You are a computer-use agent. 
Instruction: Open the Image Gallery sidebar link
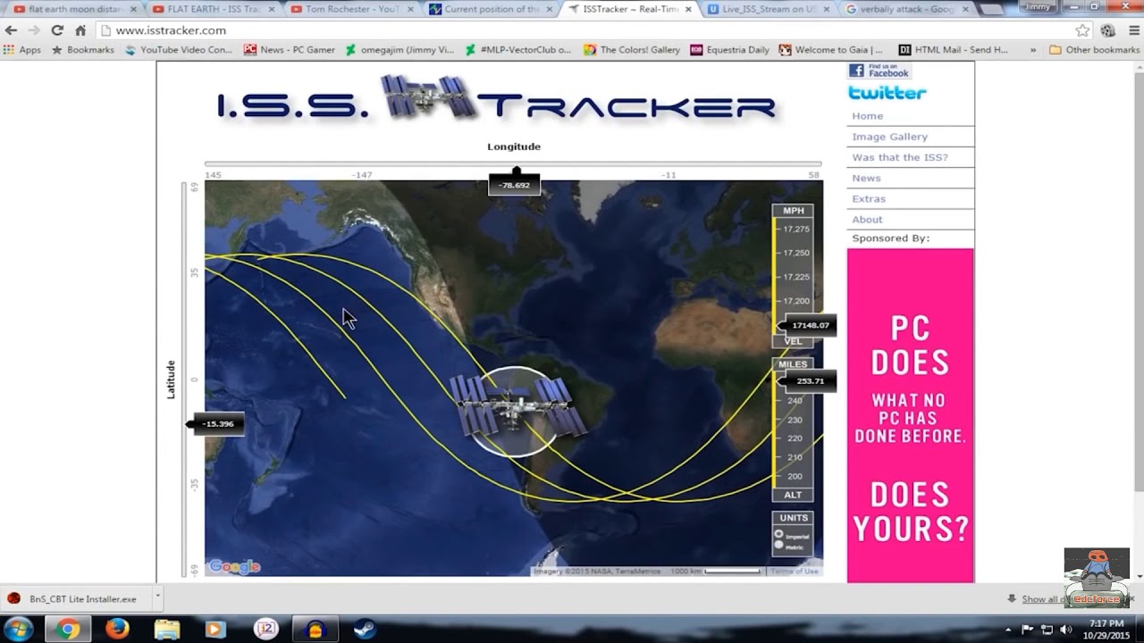coord(889,137)
